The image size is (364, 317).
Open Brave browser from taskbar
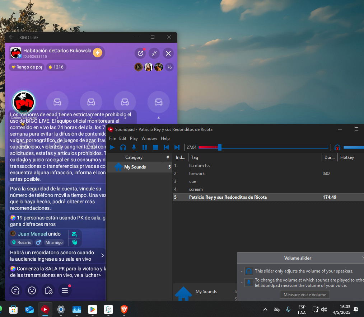pyautogui.click(x=124, y=309)
